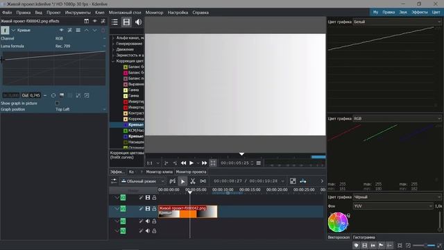This screenshot has height=250, width=444.
Task: Lock the A2 audio track
Action: (x=154, y=231)
